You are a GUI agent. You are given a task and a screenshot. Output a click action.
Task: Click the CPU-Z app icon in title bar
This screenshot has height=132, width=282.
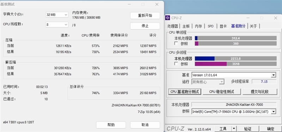(x=168, y=18)
